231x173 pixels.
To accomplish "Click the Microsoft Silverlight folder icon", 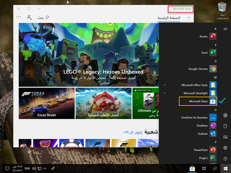I will (213, 93).
